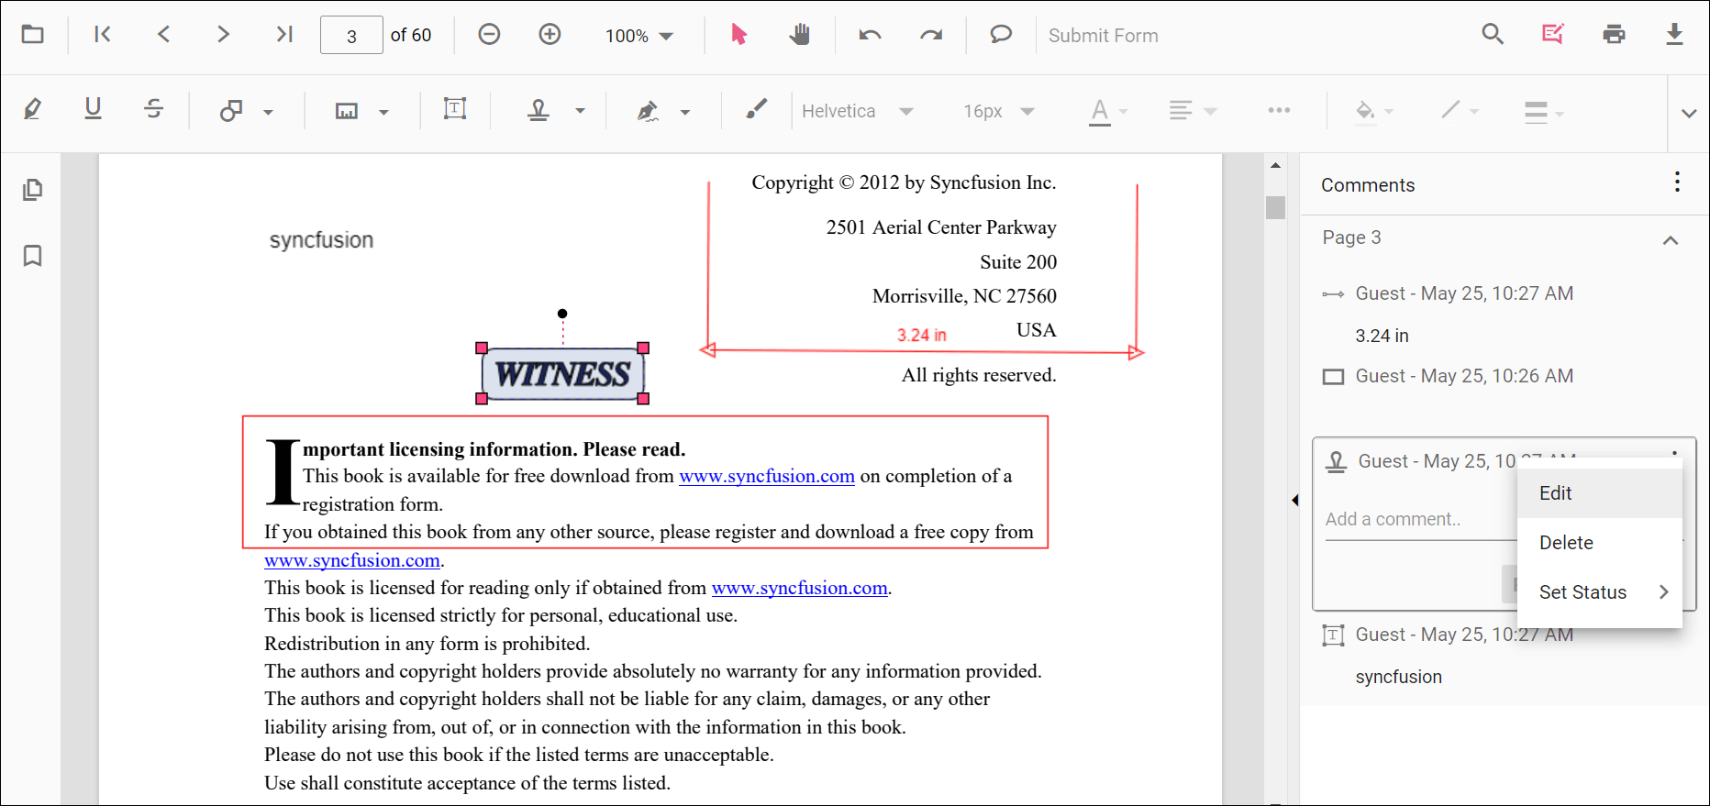Open the bookmarks panel
Viewport: 1710px width, 806px height.
(x=32, y=256)
